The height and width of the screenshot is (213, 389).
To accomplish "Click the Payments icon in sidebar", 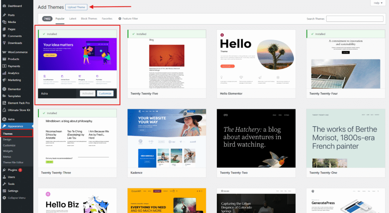I will point(4,66).
